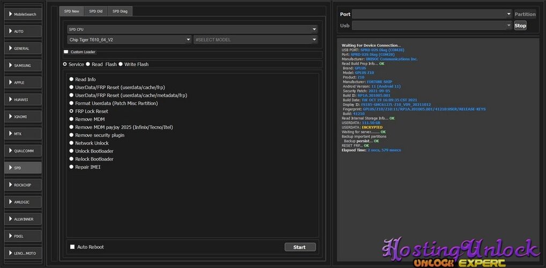546x268 pixels.
Task: Switch to the SPD Old tab
Action: point(96,11)
